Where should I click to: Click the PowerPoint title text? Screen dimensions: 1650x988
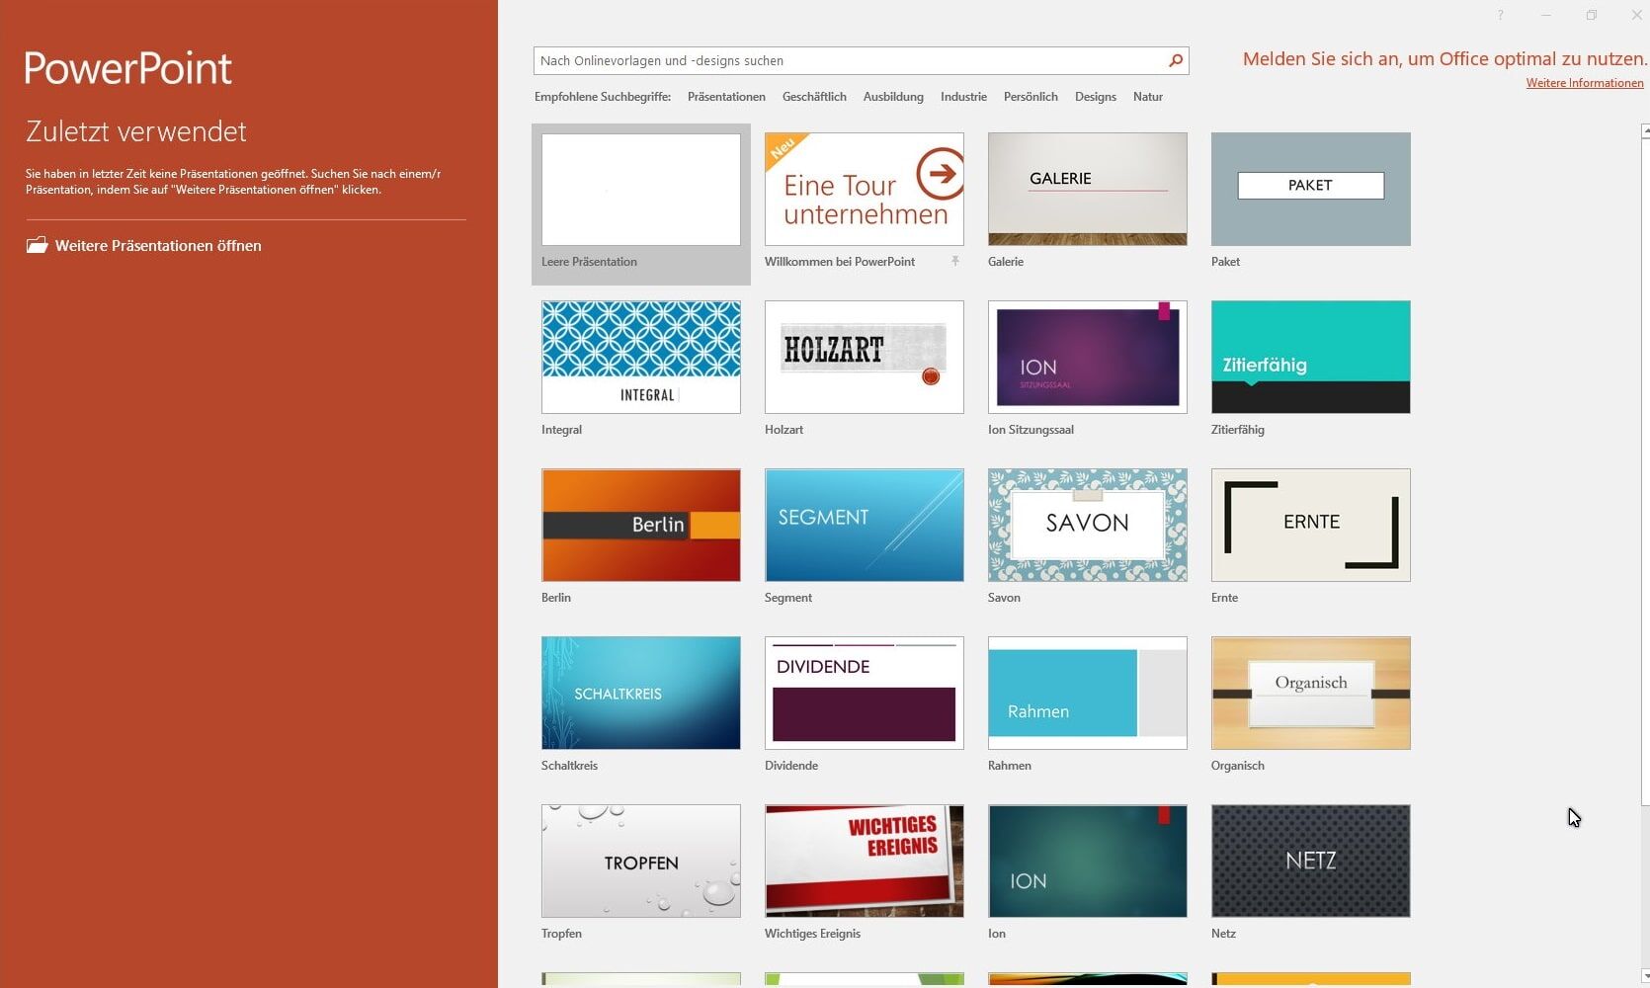click(128, 67)
